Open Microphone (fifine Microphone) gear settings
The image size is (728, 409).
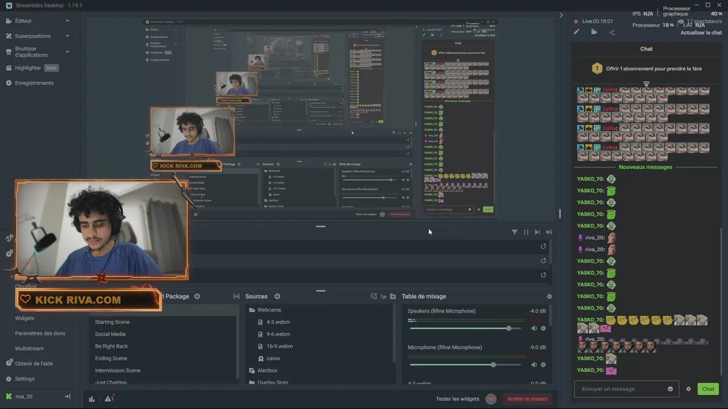543,365
